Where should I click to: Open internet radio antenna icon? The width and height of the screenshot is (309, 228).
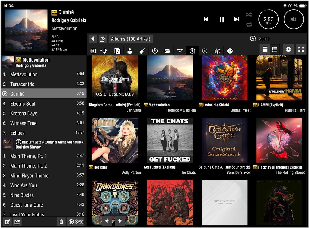pos(217,51)
